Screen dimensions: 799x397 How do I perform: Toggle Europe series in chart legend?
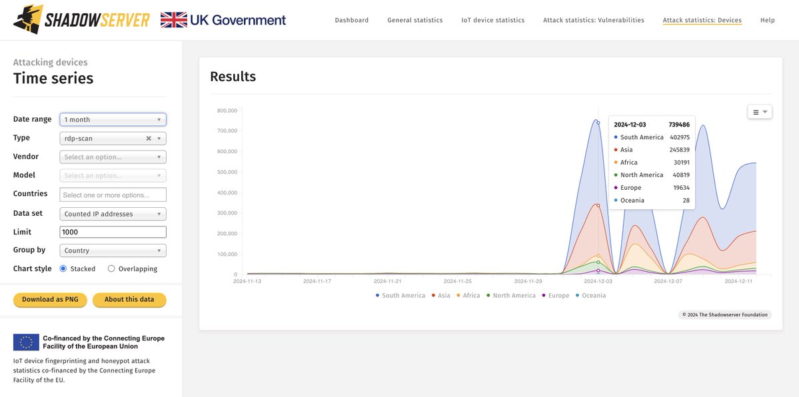(555, 296)
